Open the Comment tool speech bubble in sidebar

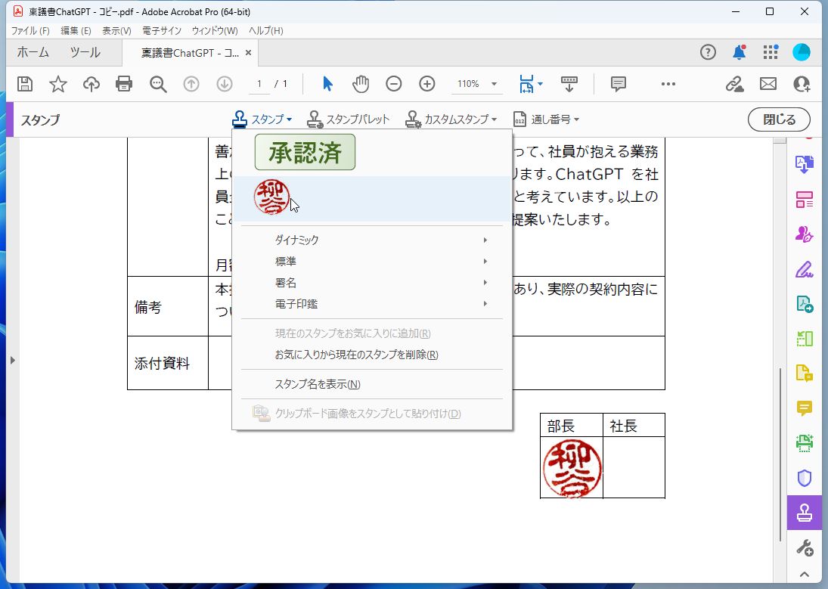tap(804, 408)
